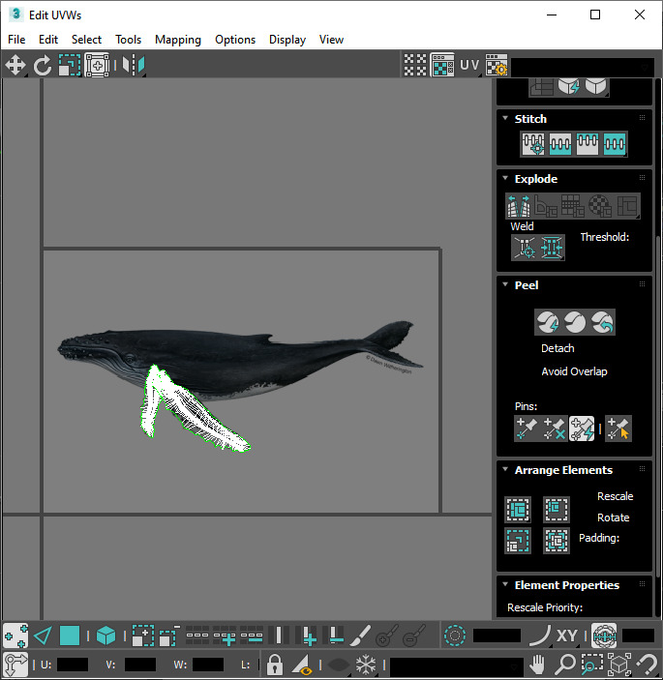
Task: Collapse the Element Properties rollout
Action: coord(505,584)
